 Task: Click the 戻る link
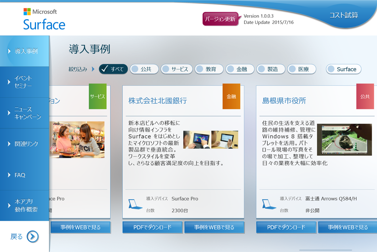point(16,236)
